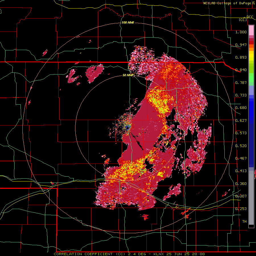
Task: Click the 0.627 scale value
Action: pos(241,121)
